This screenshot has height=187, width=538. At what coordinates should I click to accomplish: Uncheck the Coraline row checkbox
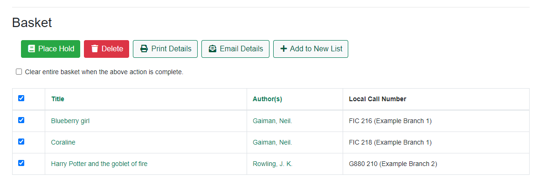(x=21, y=142)
